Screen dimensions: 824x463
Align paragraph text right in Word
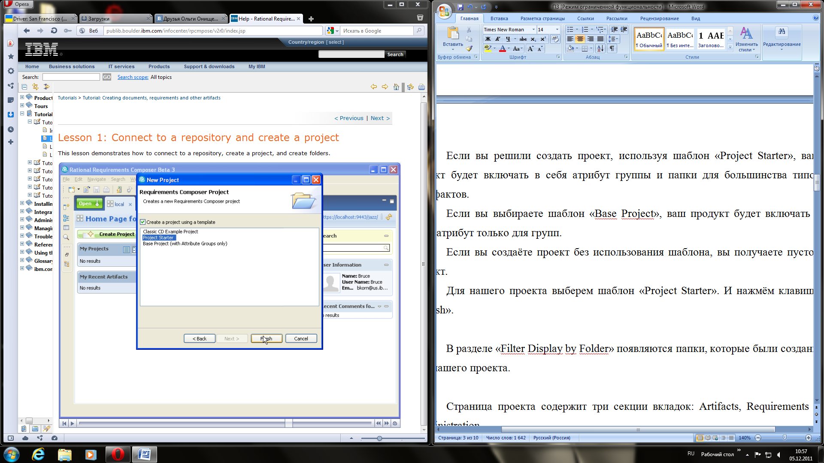pos(591,39)
